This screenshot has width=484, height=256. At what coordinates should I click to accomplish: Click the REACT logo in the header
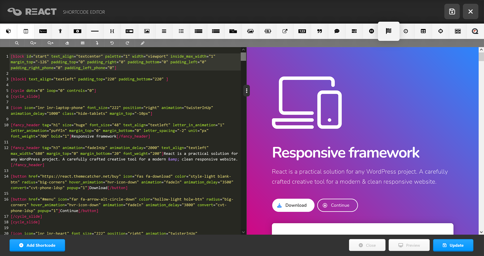click(32, 12)
